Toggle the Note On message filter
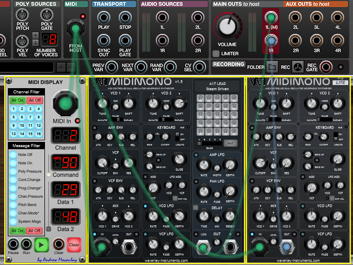The height and width of the screenshot is (265, 353). point(13,163)
